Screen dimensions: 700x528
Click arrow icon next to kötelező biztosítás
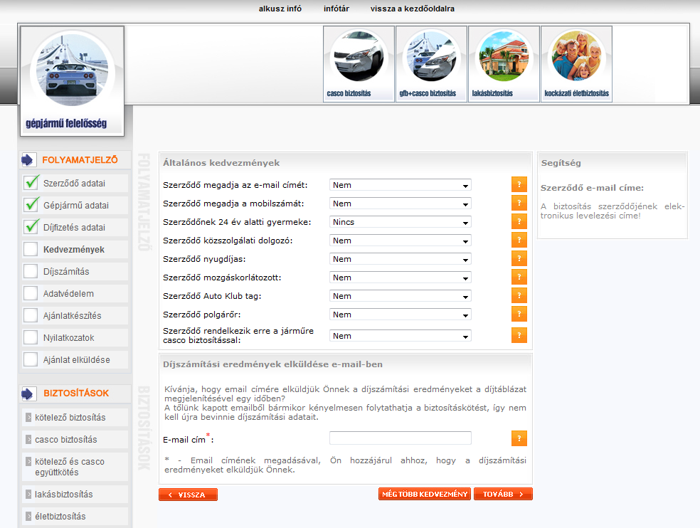pos(28,418)
